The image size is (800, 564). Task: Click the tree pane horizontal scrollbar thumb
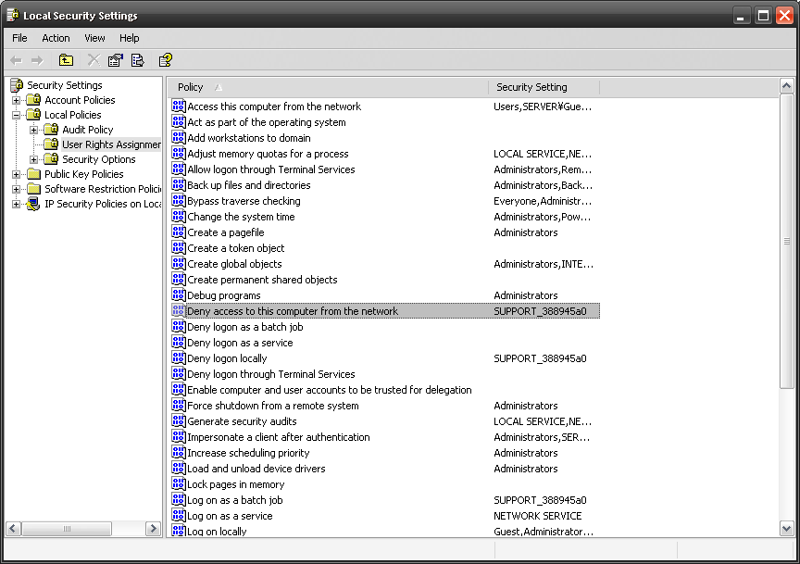click(x=67, y=528)
